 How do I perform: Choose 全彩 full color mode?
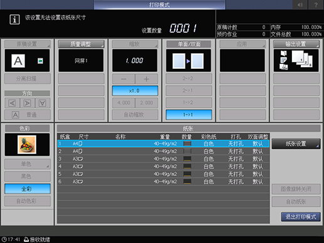[28, 189]
